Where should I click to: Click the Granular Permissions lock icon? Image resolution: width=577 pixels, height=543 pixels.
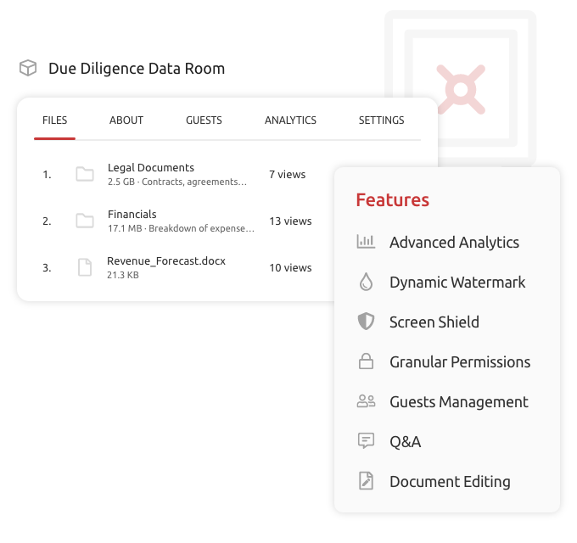click(x=366, y=361)
